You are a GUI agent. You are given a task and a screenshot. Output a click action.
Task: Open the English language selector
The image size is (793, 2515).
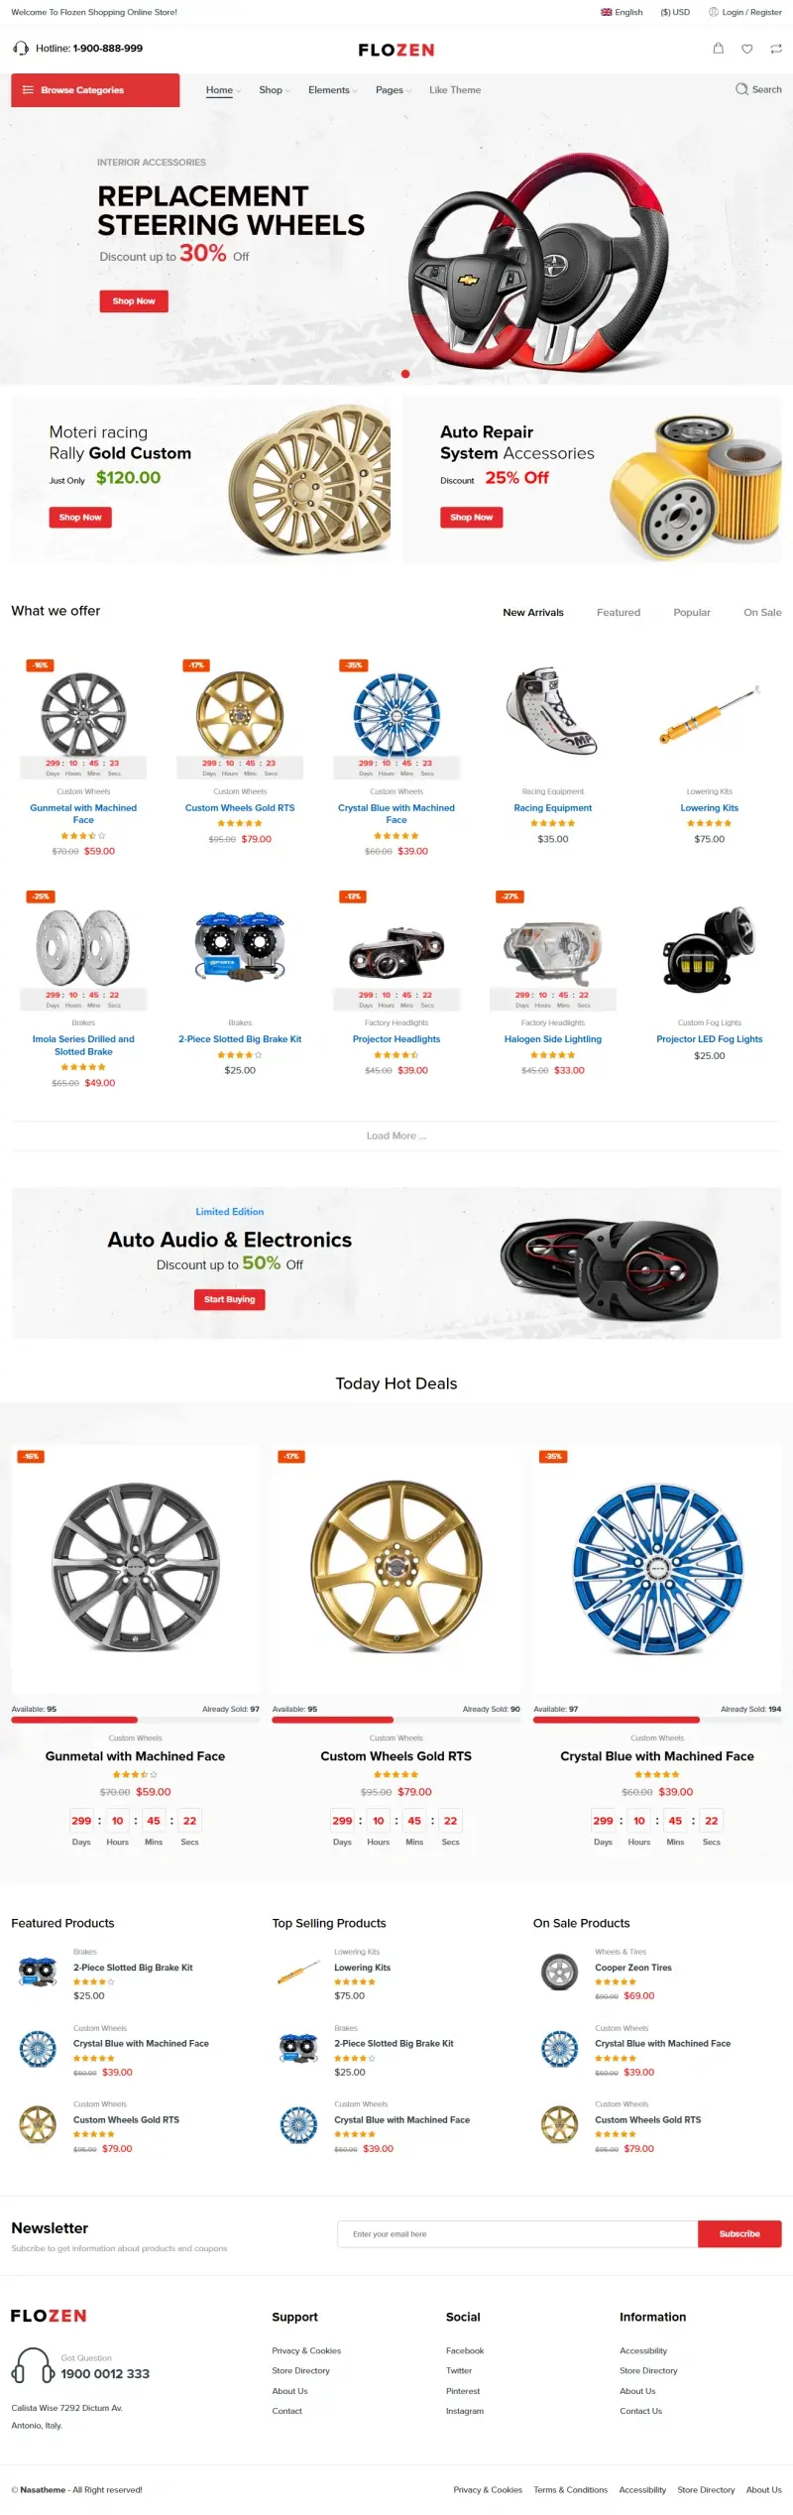622,13
